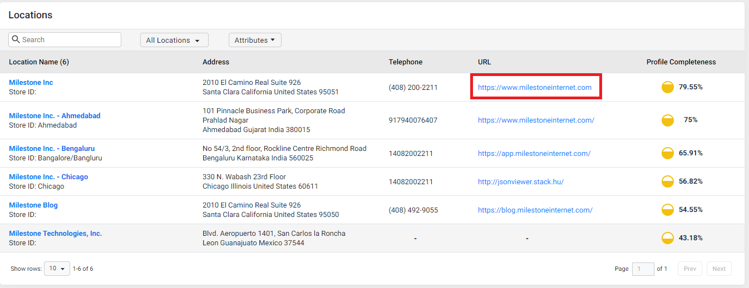Click the Blvd. Aeropuerto 1401 address line
Image resolution: width=749 pixels, height=288 pixels.
tap(274, 234)
